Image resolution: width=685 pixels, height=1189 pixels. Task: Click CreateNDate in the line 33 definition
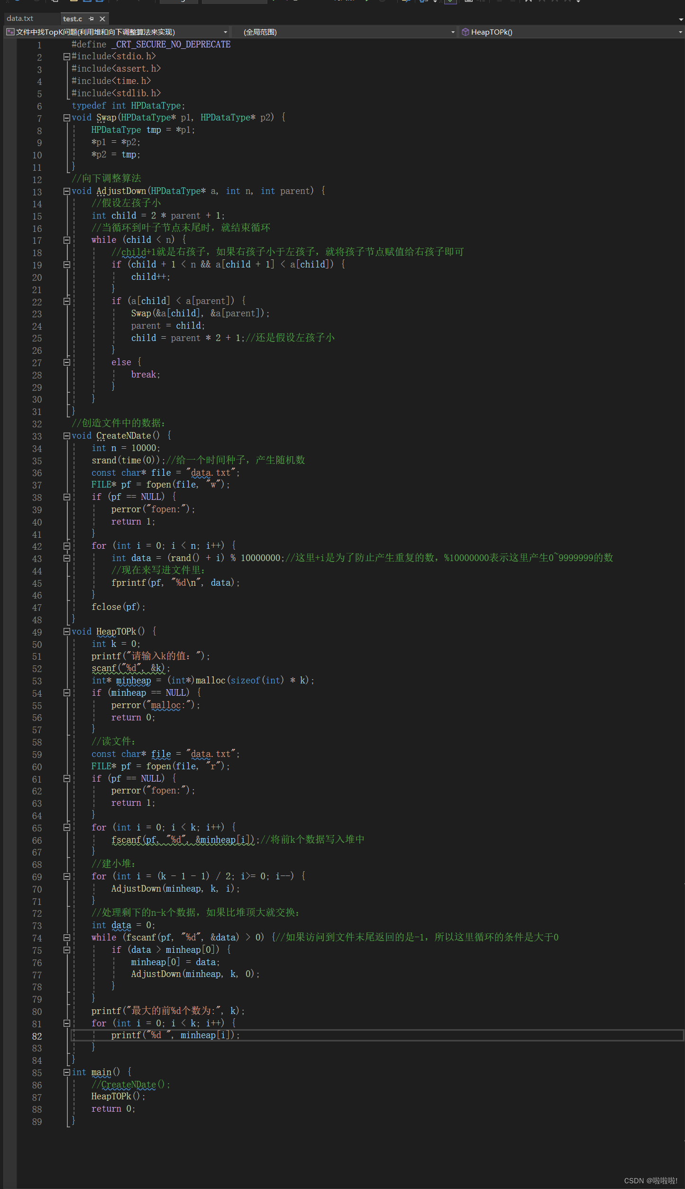click(124, 436)
